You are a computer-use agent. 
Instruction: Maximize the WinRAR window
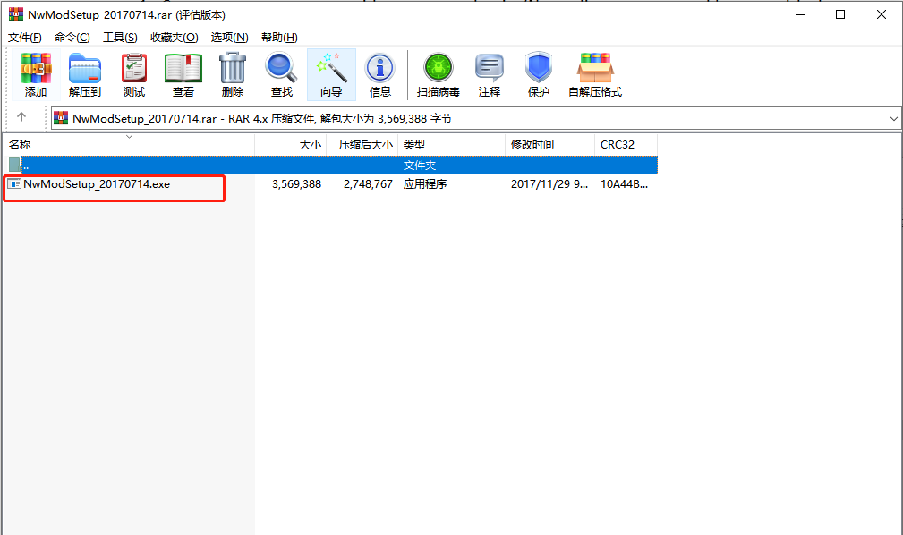coord(840,14)
